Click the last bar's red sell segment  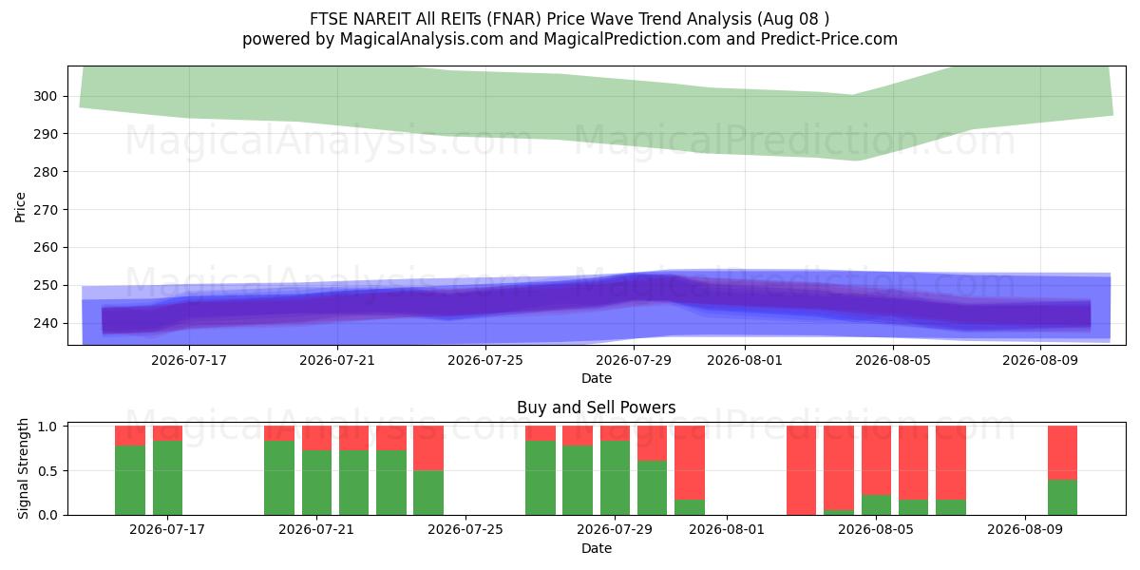[x=1062, y=452]
